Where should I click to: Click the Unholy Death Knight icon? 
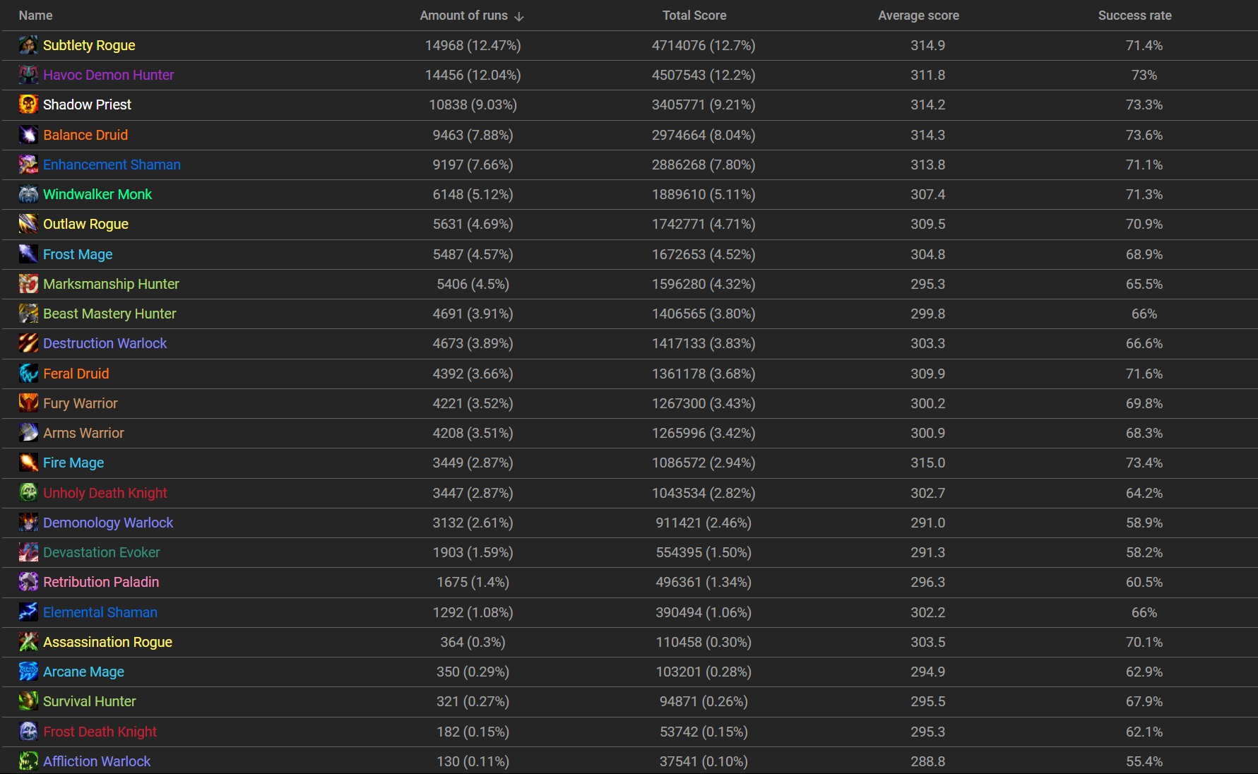pyautogui.click(x=28, y=493)
